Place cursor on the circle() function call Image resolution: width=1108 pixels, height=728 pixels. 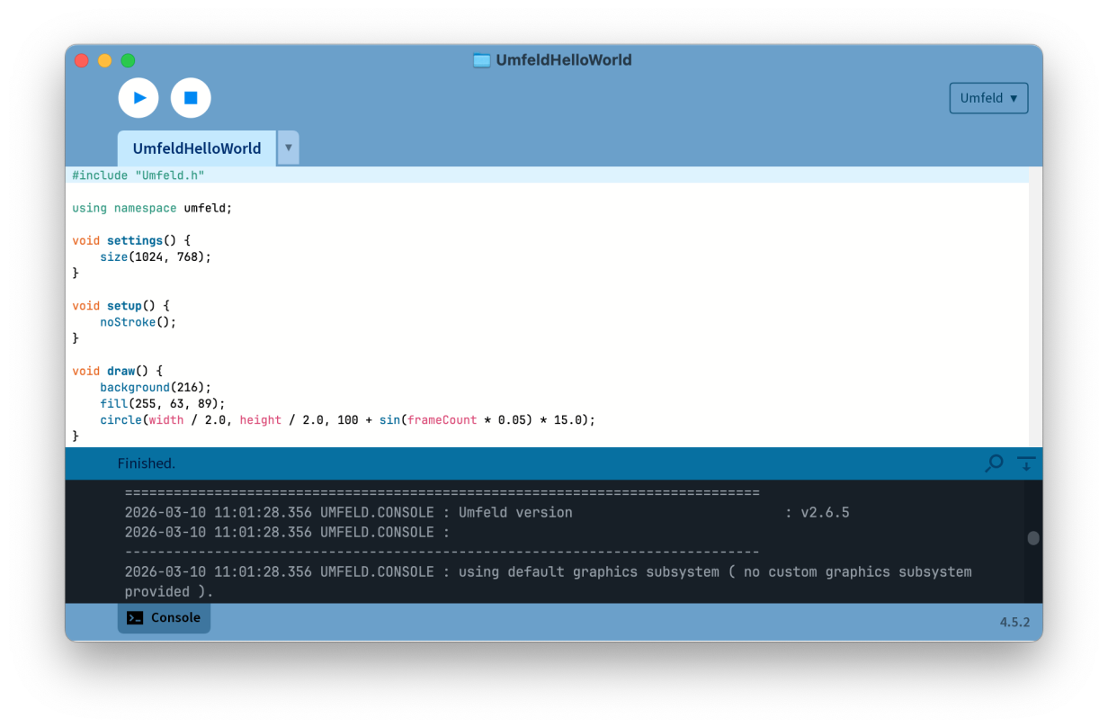121,419
